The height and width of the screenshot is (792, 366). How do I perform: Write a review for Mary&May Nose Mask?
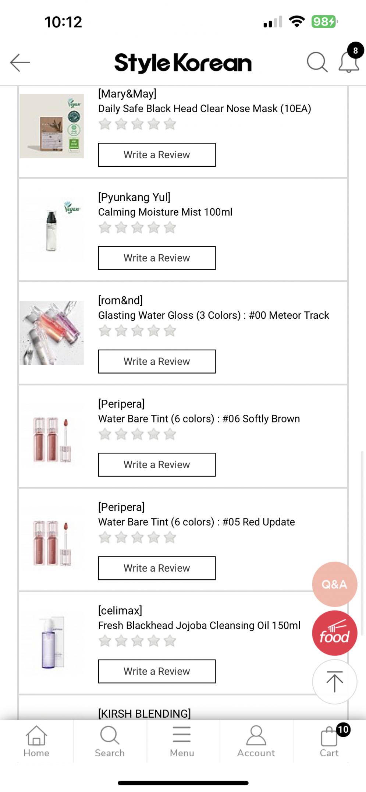(157, 155)
